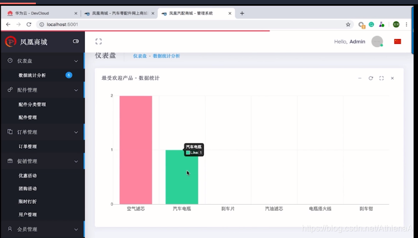The image size is (418, 238).
Task: Close the 最受欢迎产品 chart panel
Action: tap(392, 78)
